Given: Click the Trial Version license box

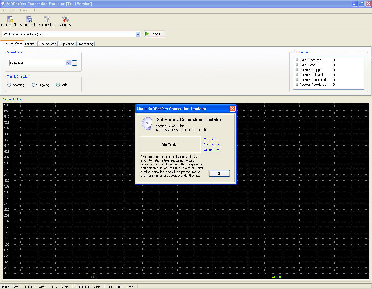Looking at the screenshot, I should (x=170, y=144).
